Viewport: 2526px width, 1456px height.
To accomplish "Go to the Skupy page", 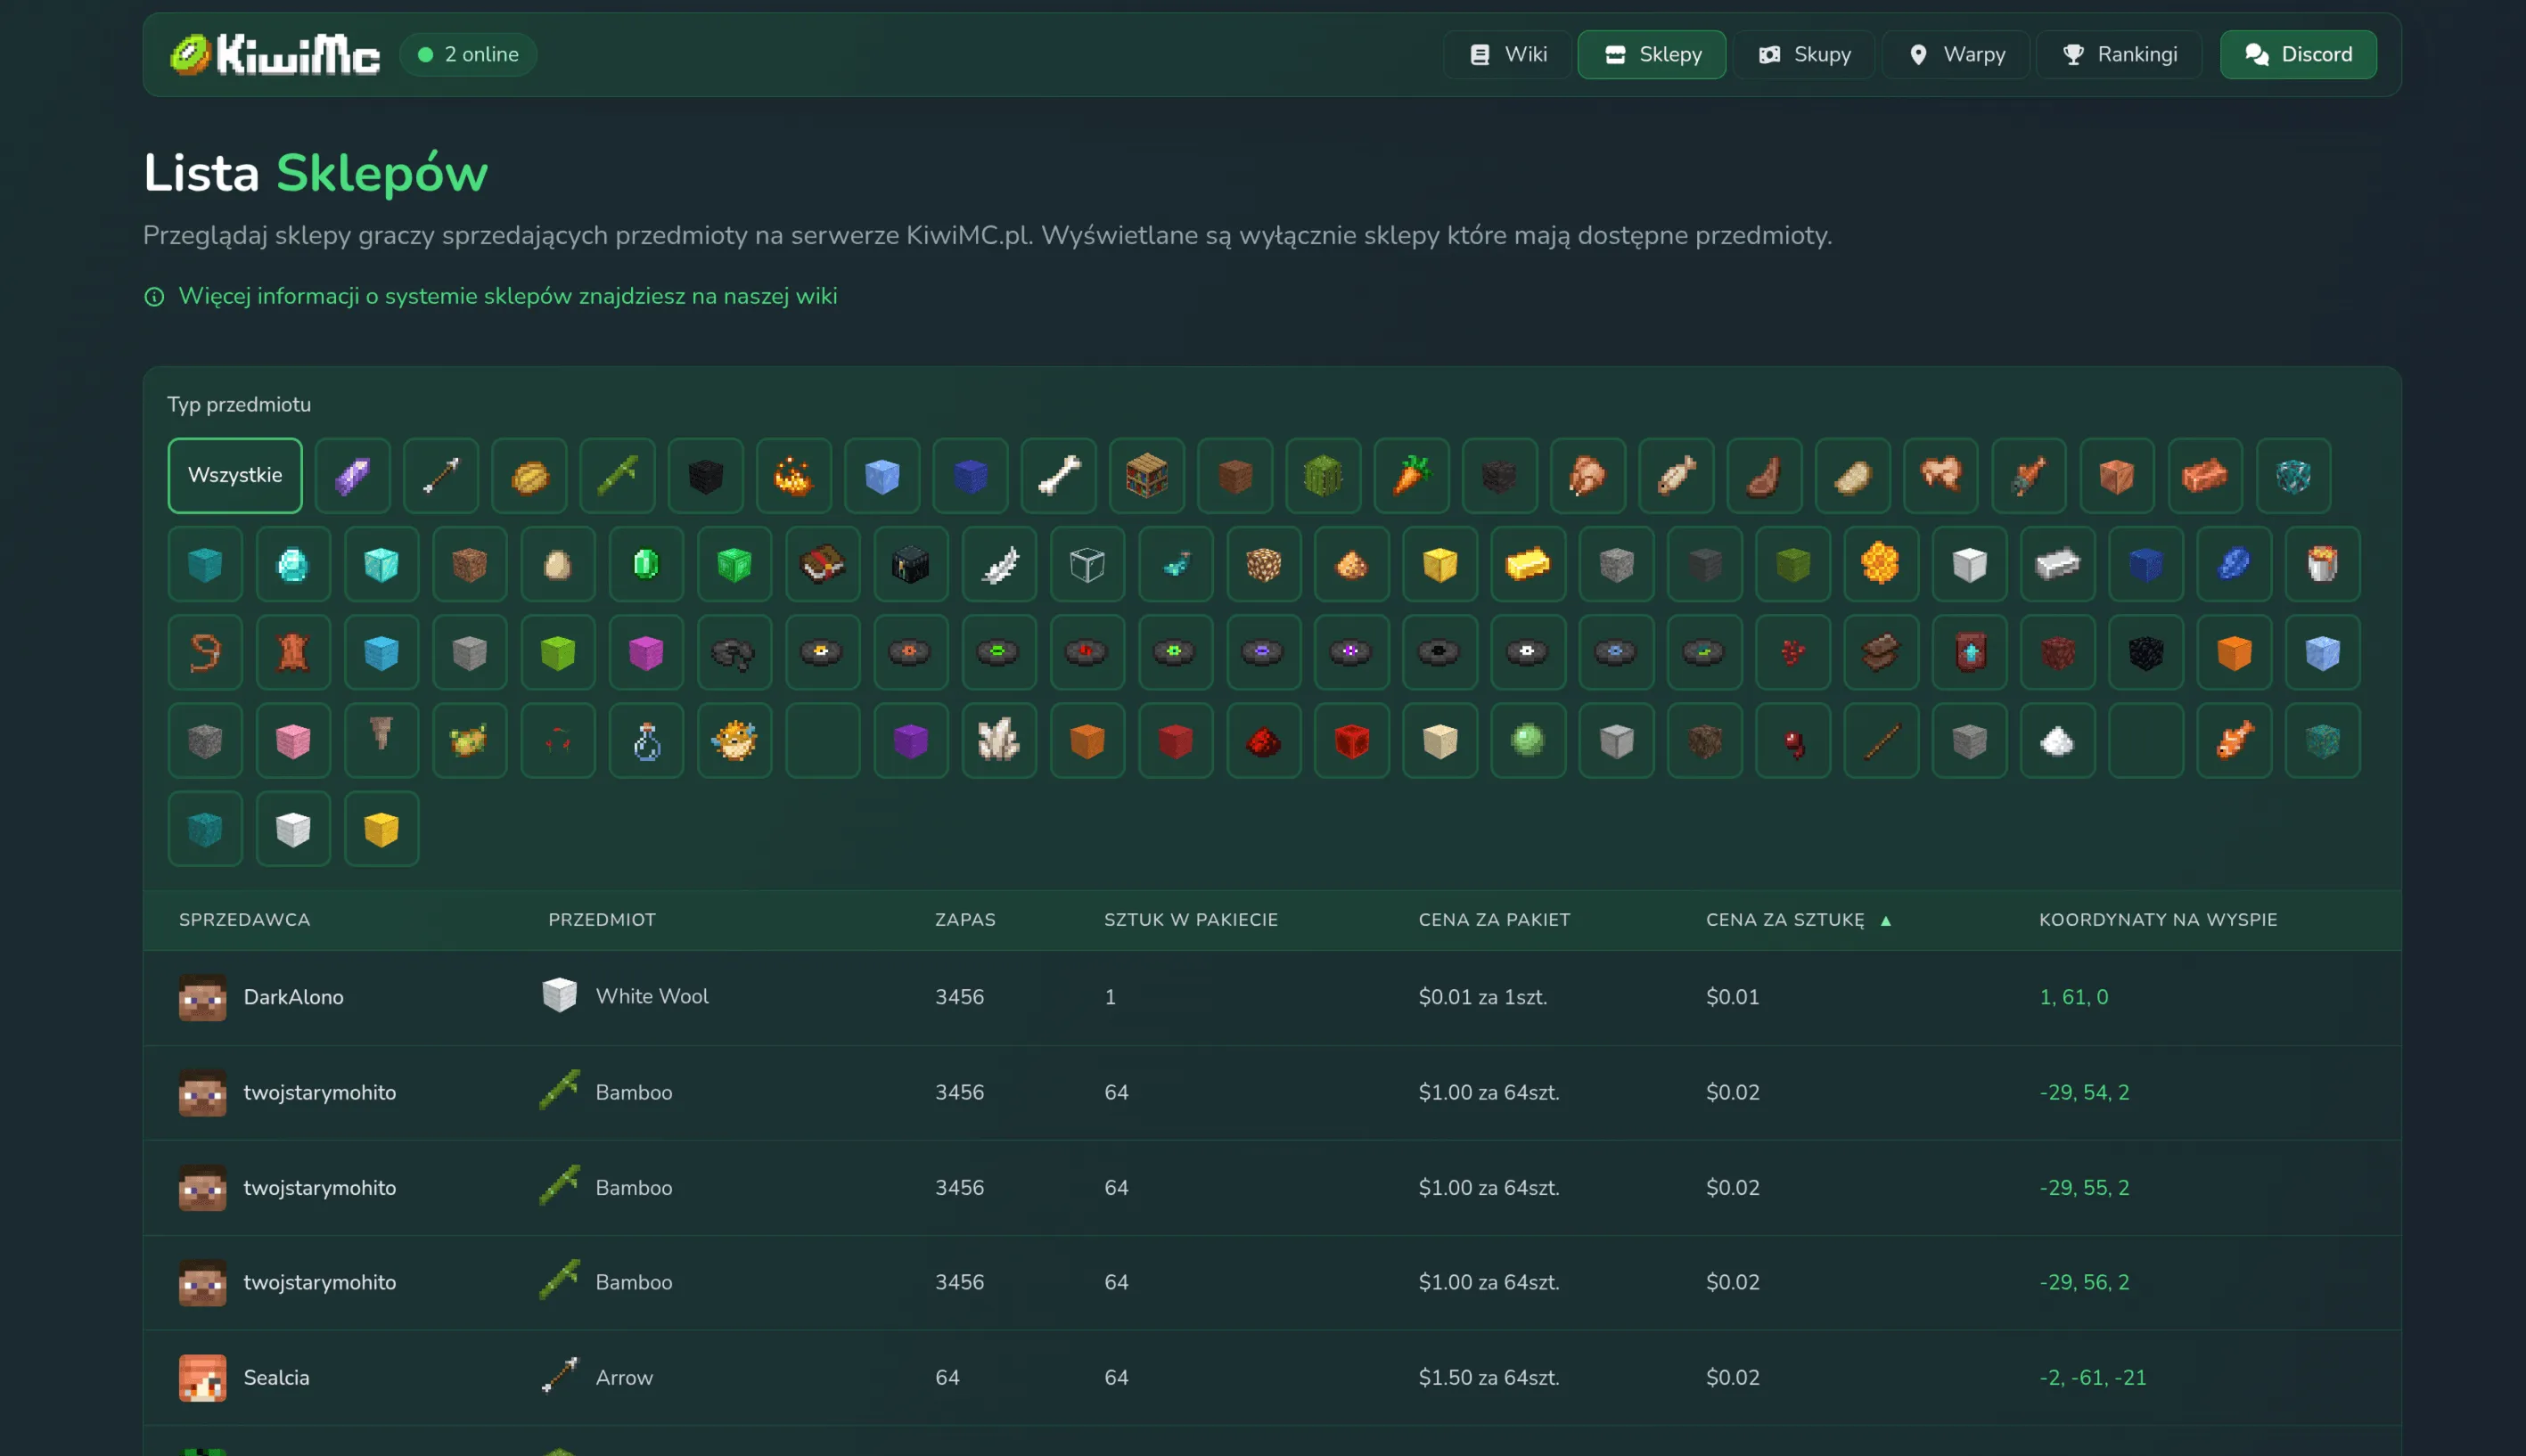I will coord(1804,54).
